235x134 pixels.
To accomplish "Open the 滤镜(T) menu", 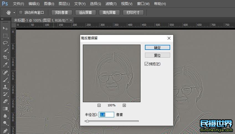I will (111, 4).
